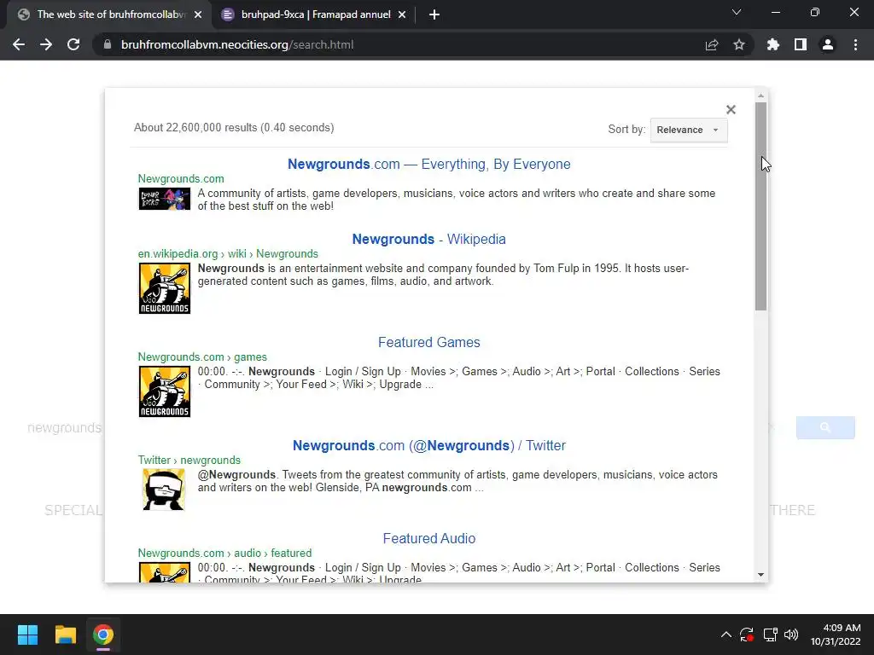Go back to the previous page
The width and height of the screenshot is (874, 655).
point(19,44)
